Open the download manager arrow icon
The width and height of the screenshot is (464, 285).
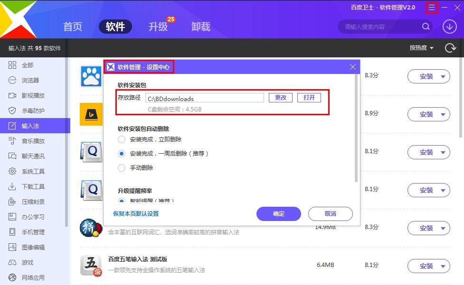[x=449, y=27]
